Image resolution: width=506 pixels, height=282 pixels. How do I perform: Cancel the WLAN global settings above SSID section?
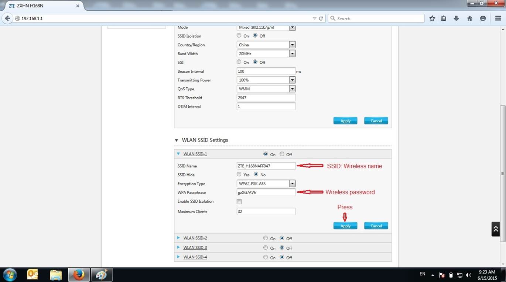tap(376, 121)
